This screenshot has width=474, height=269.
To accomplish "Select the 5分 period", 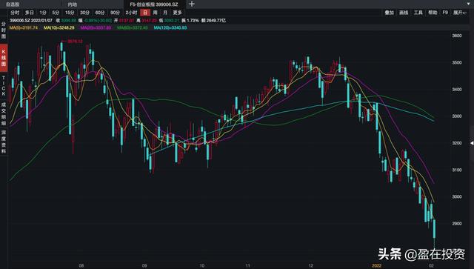I will 56,13.
